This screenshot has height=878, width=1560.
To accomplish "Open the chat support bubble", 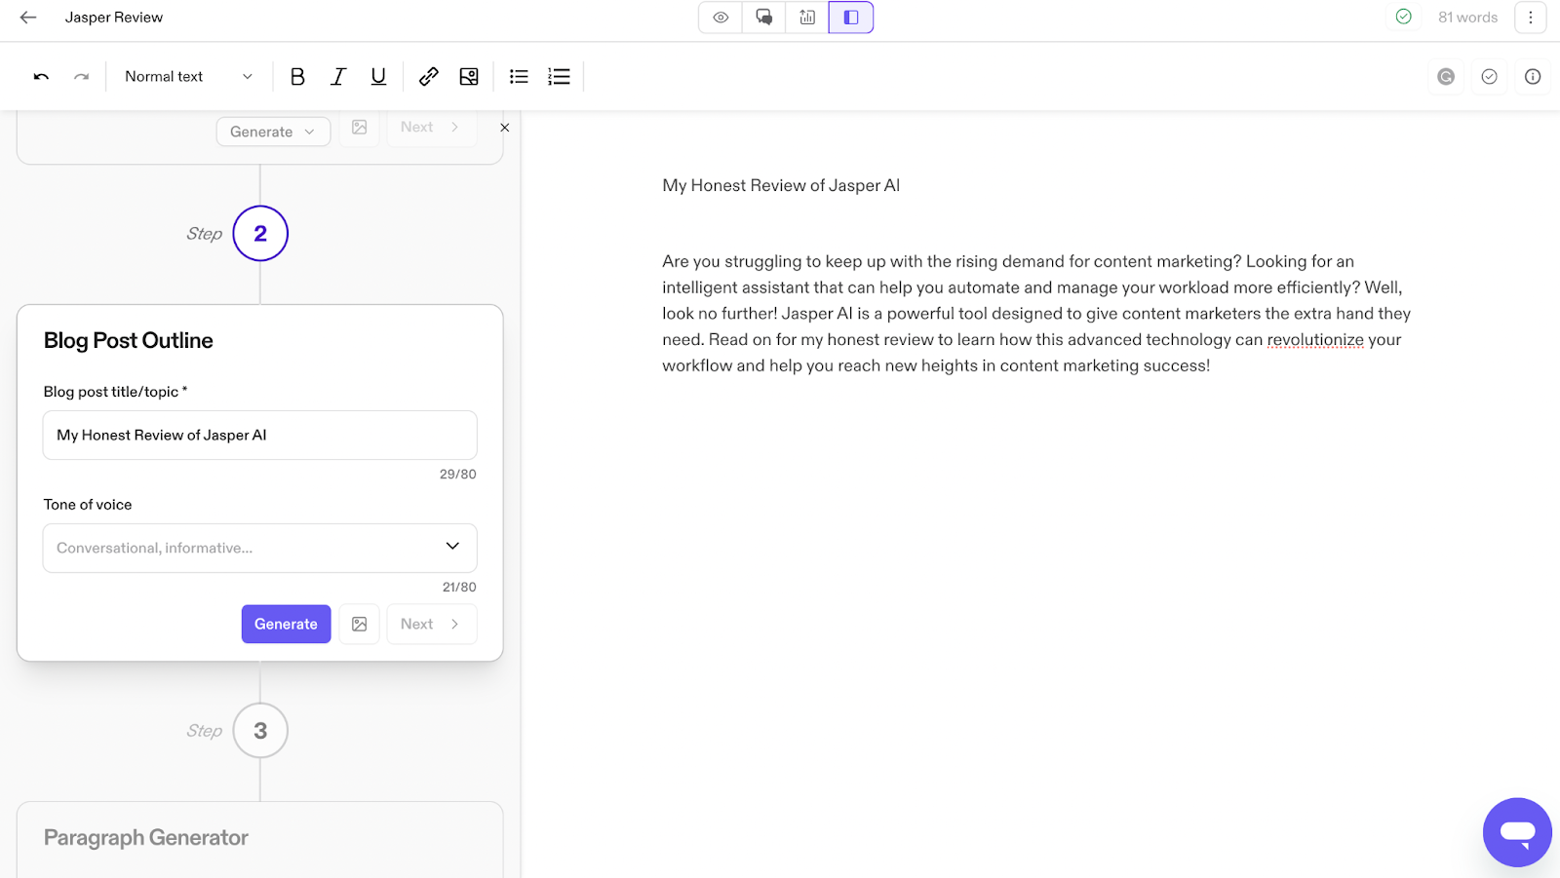I will [x=1517, y=832].
